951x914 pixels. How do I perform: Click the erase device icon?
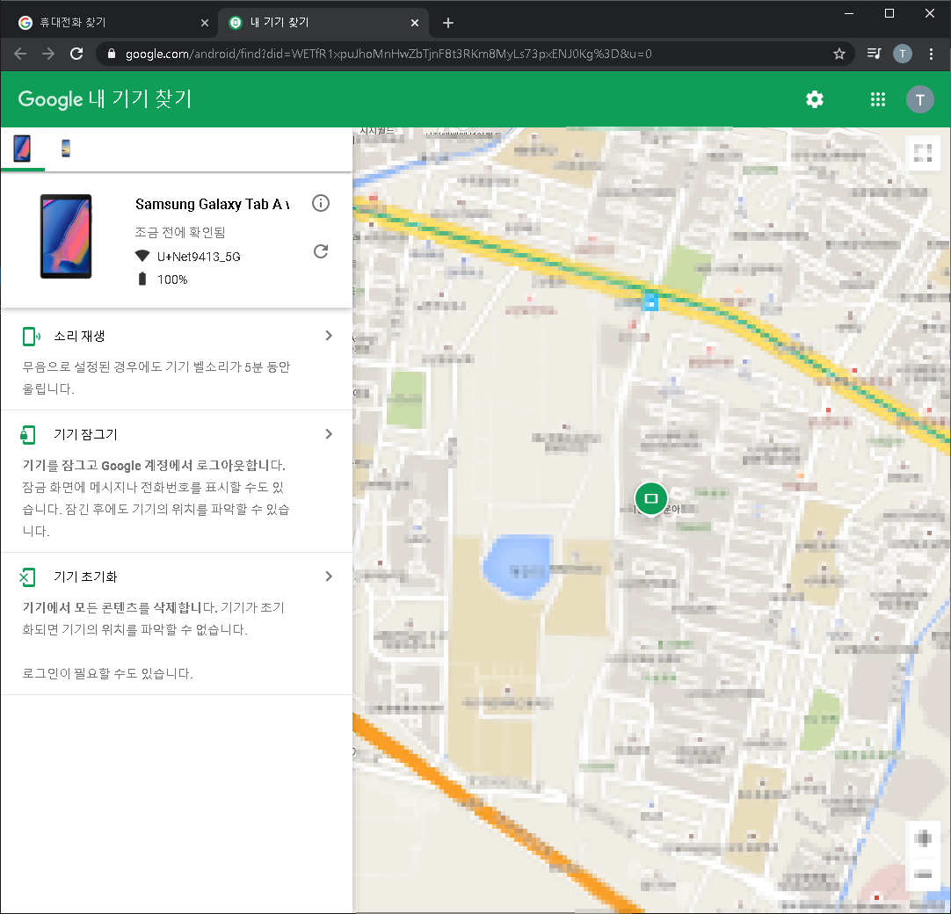tap(28, 577)
